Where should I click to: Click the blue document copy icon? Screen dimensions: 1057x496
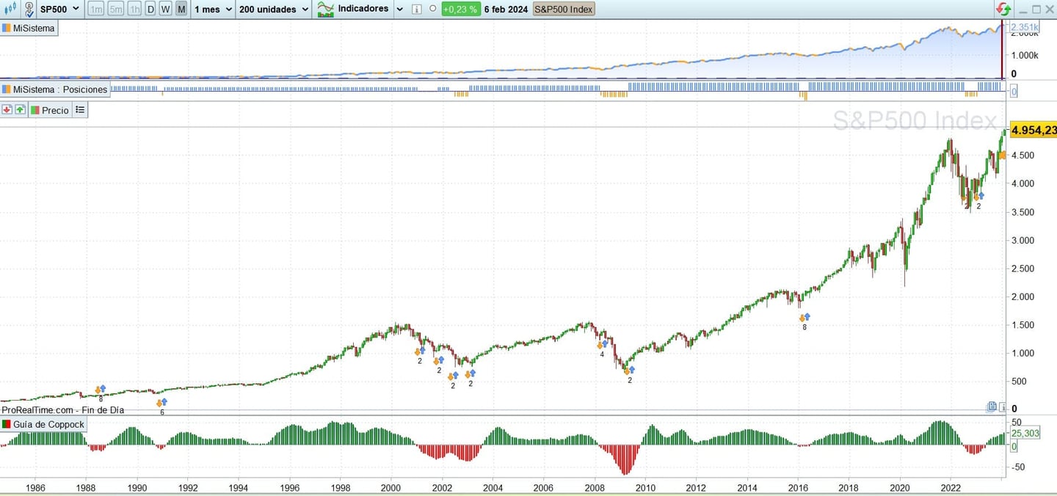point(992,406)
